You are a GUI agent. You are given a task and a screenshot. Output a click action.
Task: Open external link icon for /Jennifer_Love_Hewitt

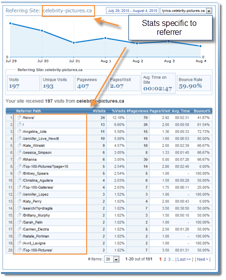19,139
